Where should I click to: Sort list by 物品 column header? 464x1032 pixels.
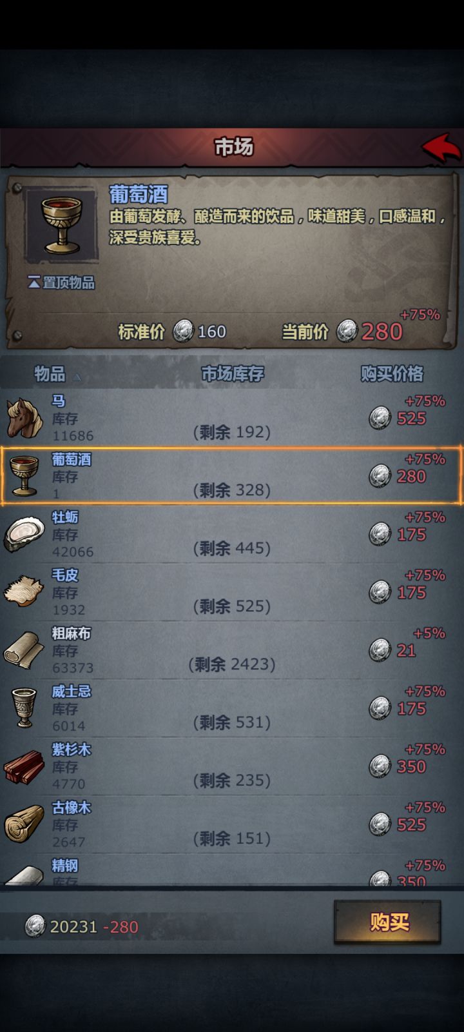click(50, 373)
